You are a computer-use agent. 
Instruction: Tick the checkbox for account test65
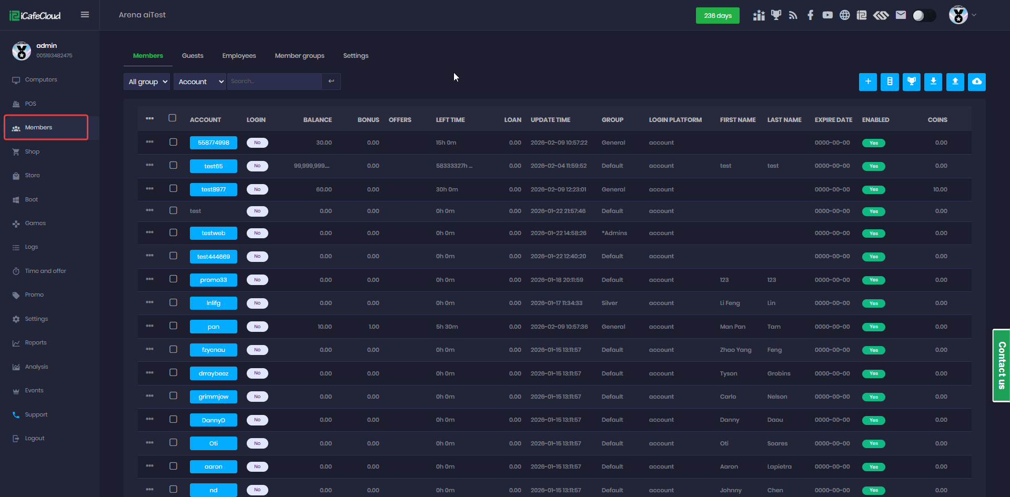(x=173, y=165)
